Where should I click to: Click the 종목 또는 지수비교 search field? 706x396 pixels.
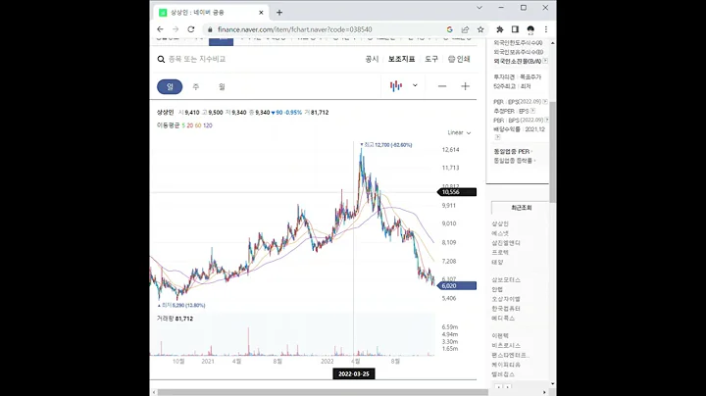click(x=197, y=59)
